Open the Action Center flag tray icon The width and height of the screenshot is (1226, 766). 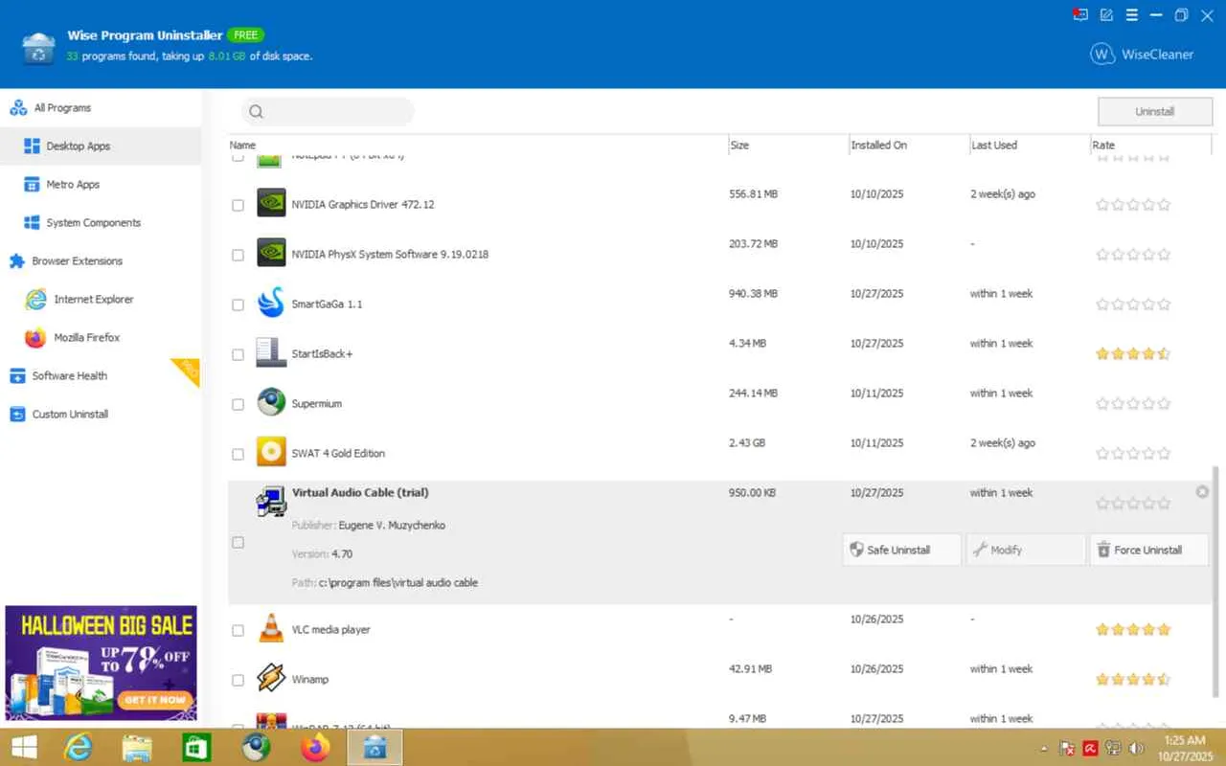click(x=1068, y=749)
